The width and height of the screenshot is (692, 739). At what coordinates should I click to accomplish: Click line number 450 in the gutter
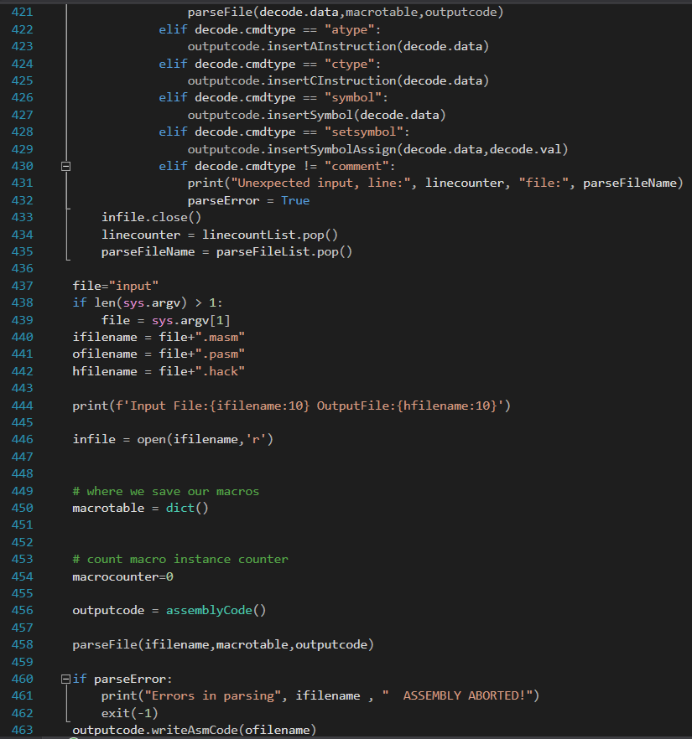coord(22,508)
